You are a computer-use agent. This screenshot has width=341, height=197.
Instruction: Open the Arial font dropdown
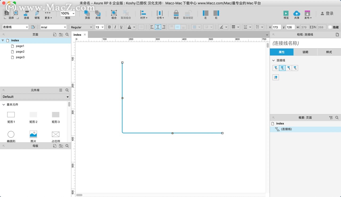tap(53, 27)
